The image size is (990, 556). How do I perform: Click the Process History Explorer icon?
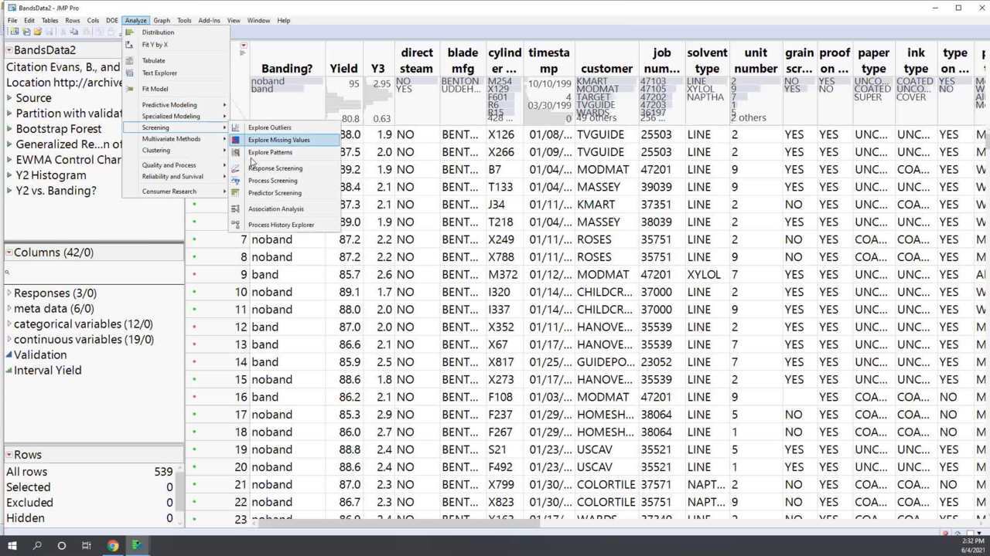click(236, 225)
